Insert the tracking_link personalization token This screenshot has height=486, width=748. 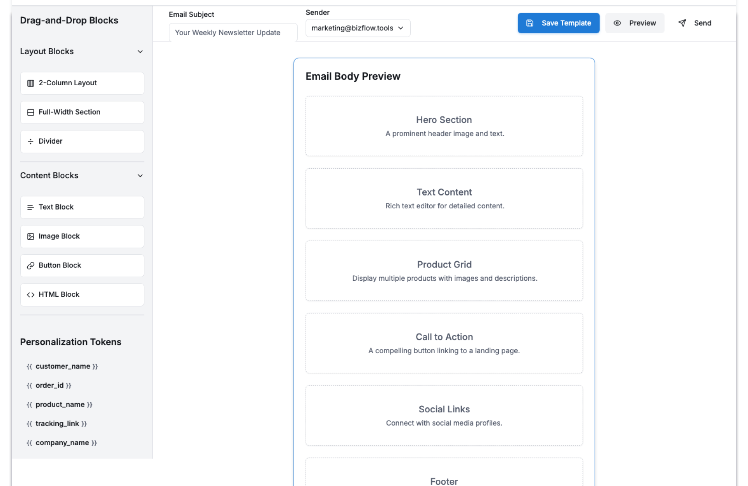[x=57, y=424]
